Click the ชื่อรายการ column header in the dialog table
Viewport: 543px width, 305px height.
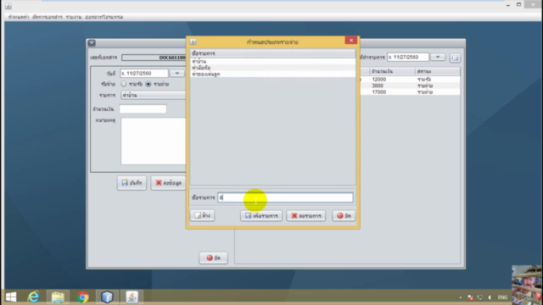(x=272, y=53)
